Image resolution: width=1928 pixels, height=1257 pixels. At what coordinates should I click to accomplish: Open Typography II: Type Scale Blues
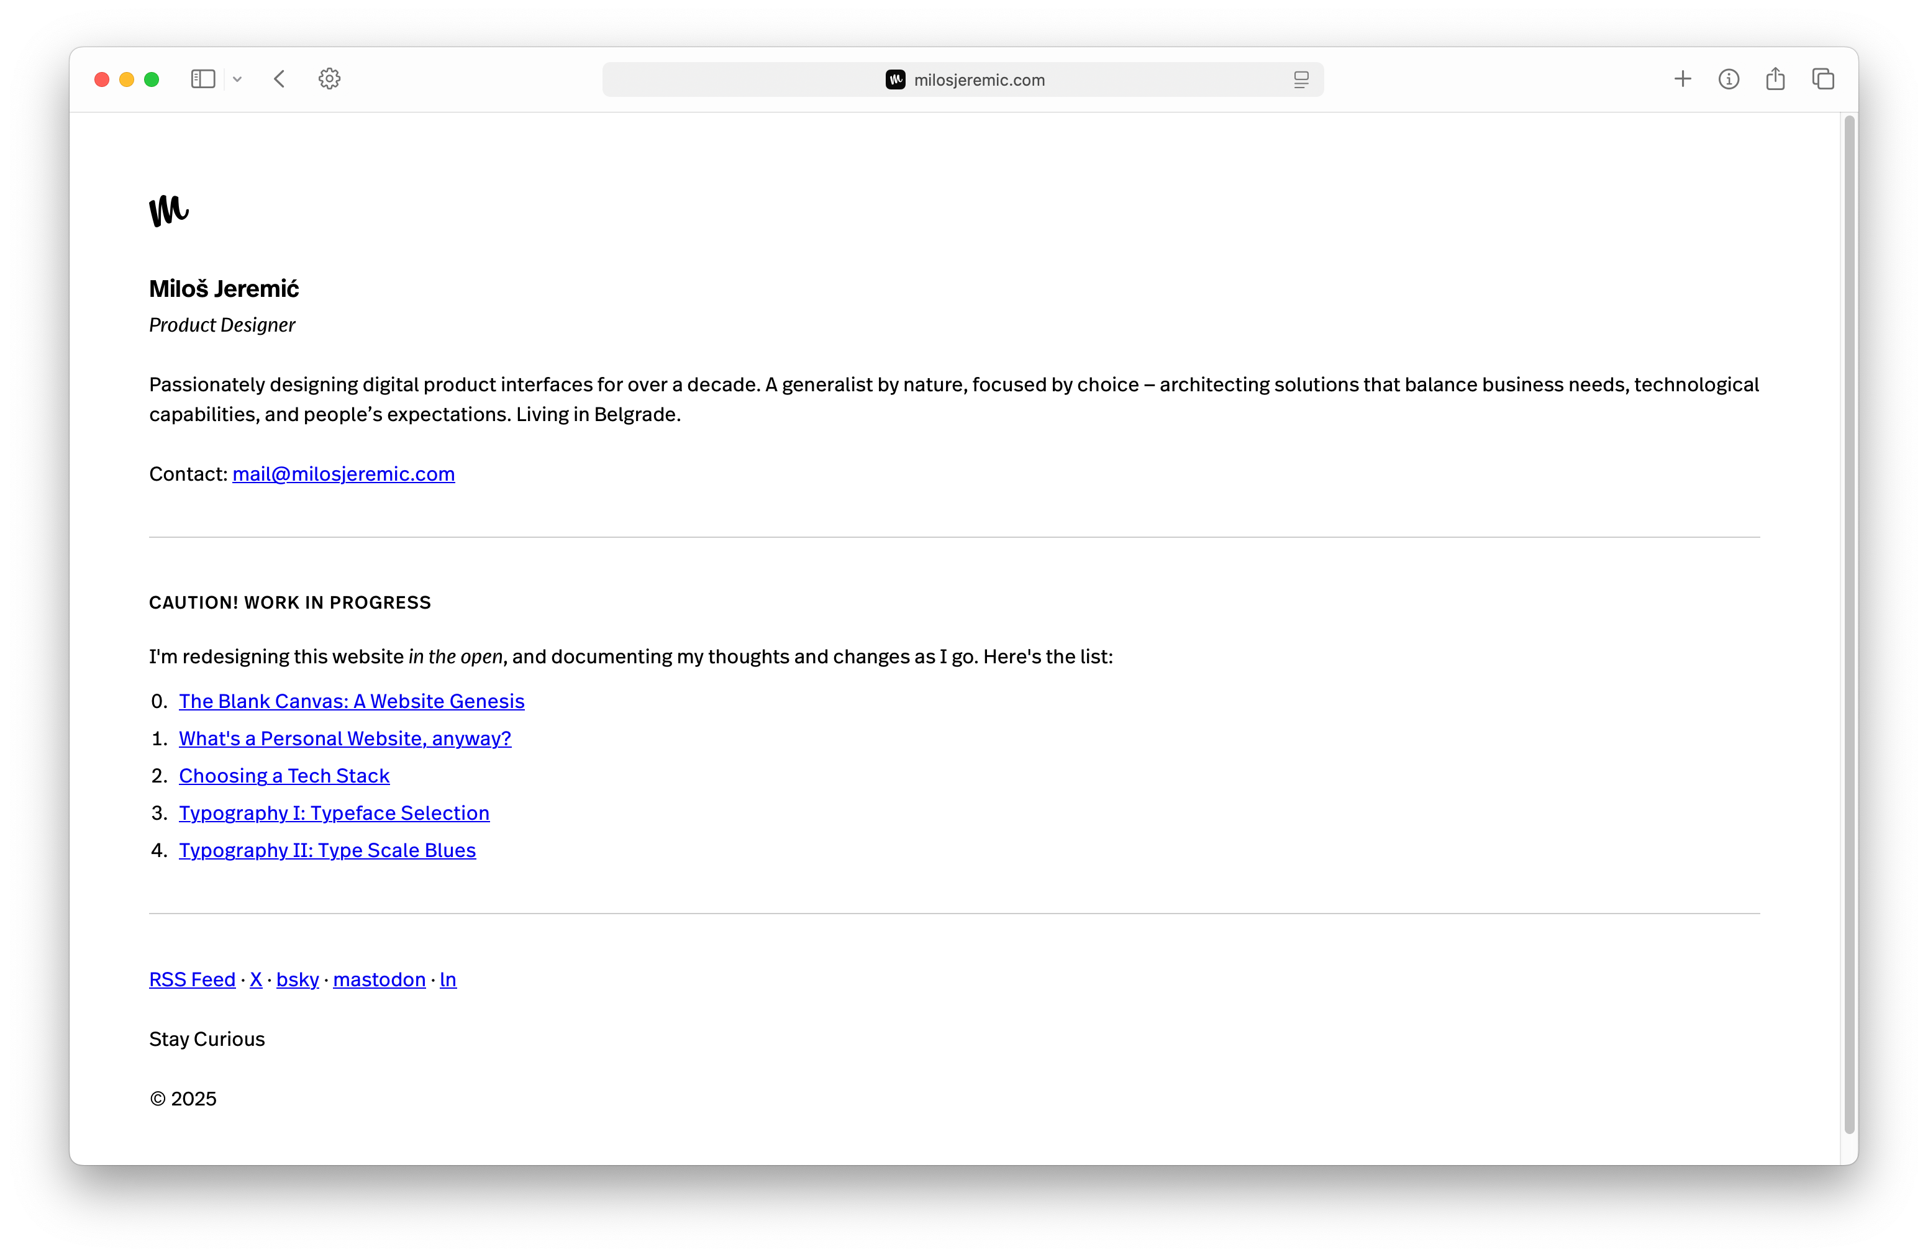coord(327,850)
